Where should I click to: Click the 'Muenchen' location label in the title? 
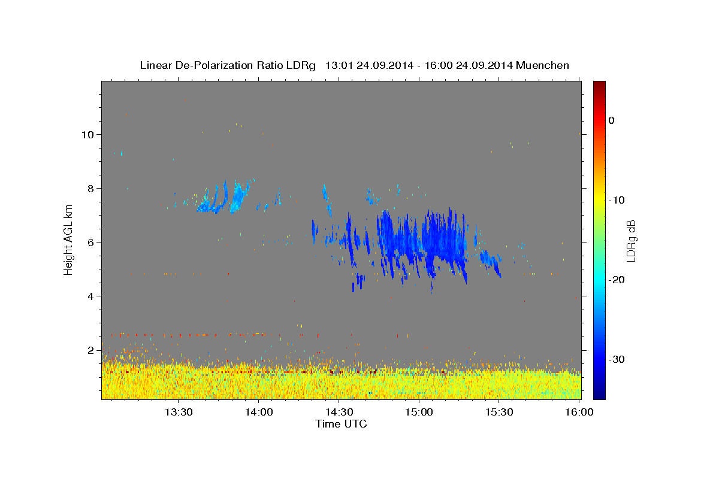point(543,65)
